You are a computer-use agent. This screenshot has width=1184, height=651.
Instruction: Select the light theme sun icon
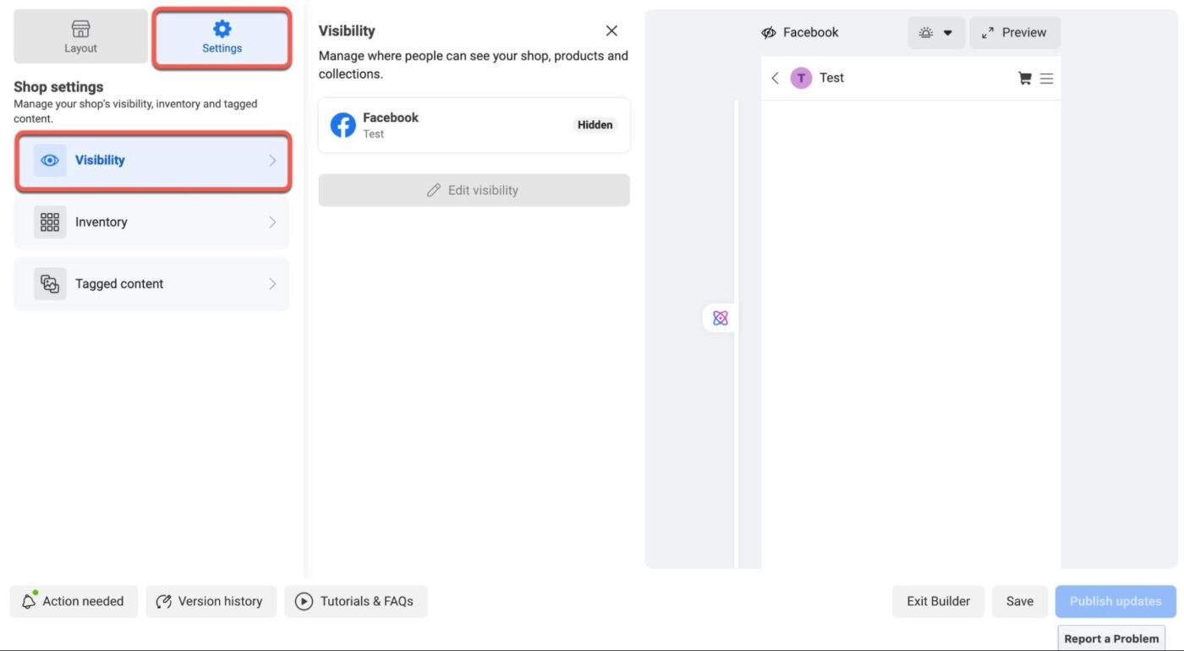pos(924,32)
